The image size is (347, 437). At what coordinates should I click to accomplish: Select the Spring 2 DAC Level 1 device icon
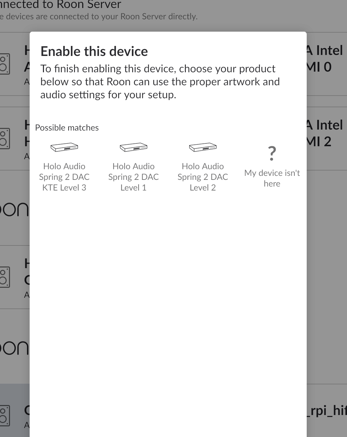tap(134, 147)
